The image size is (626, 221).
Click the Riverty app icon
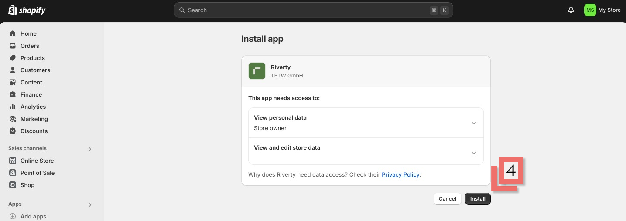pos(257,71)
